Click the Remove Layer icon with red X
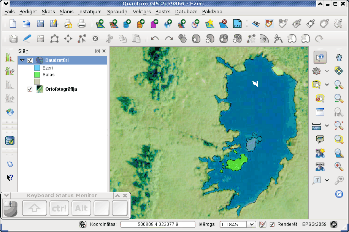Screen dimensions: 349x232 tap(223, 24)
